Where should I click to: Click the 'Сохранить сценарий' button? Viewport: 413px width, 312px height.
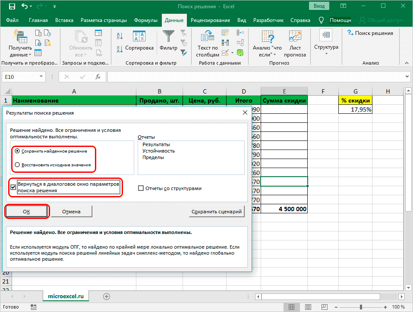217,212
